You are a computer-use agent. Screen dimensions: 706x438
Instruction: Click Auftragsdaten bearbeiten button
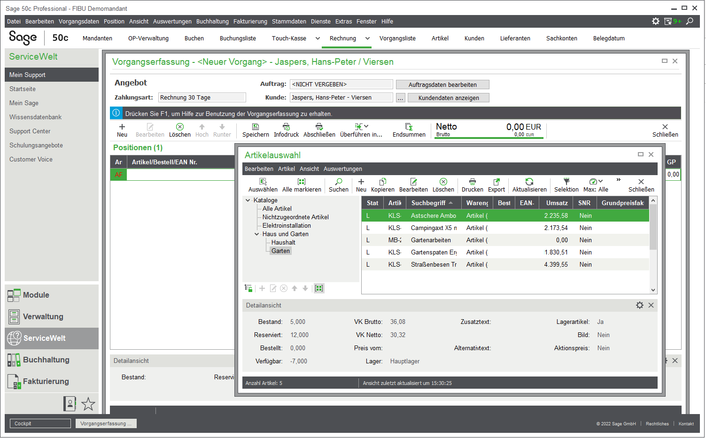pyautogui.click(x=442, y=85)
